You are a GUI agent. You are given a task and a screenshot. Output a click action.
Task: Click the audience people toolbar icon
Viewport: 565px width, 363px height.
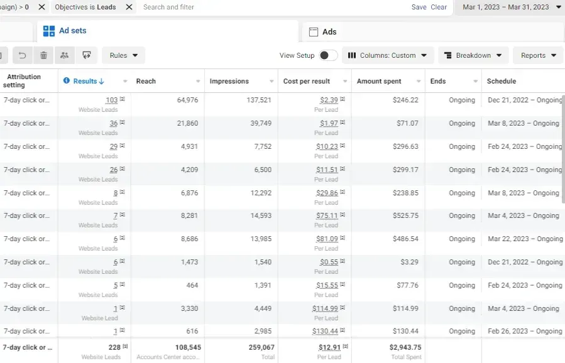click(65, 55)
